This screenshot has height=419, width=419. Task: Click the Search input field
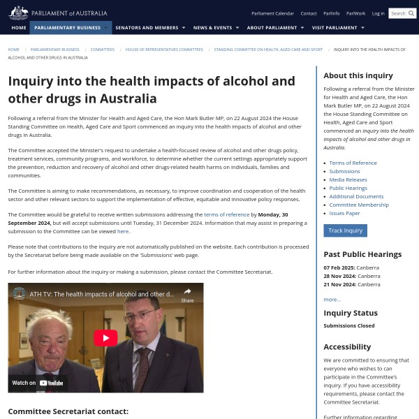[x=397, y=13]
